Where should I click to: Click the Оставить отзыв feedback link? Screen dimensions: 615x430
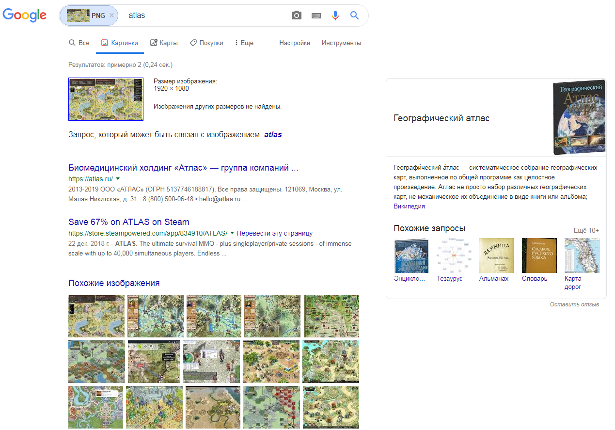pyautogui.click(x=574, y=304)
